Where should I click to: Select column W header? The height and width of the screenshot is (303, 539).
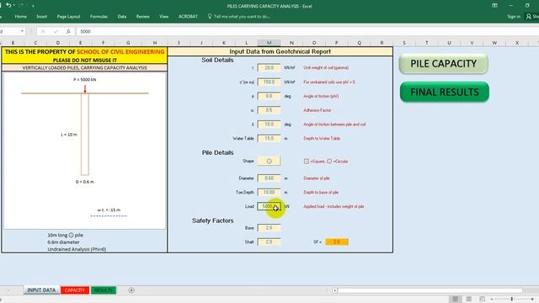point(494,43)
